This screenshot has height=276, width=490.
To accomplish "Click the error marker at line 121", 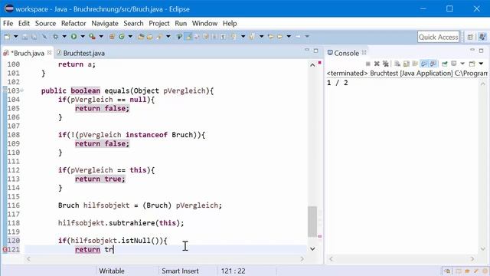I will click(5, 249).
